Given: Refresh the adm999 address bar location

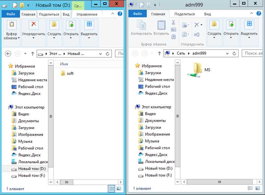Looking at the screenshot, I should (x=234, y=54).
